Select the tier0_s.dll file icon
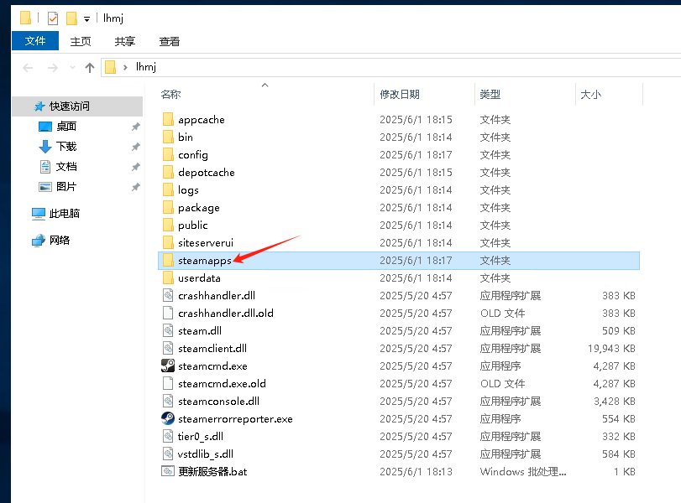 tap(168, 436)
